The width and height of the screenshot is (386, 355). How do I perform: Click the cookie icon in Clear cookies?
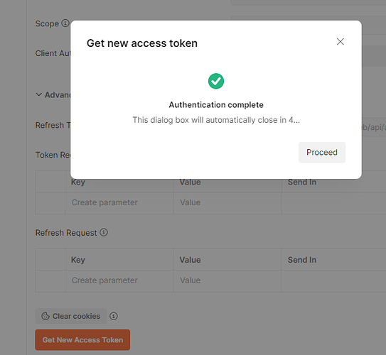(45, 316)
